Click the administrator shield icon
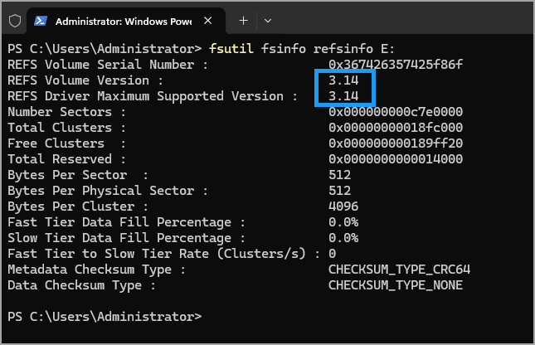 pyautogui.click(x=15, y=22)
